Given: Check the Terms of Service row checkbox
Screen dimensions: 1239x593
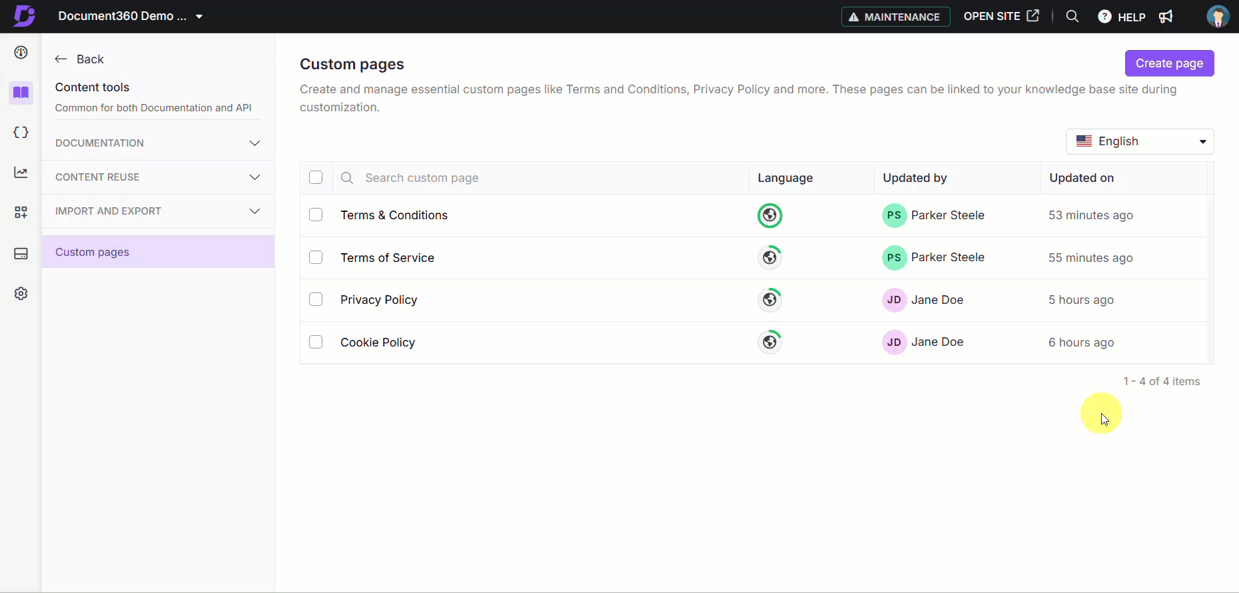Looking at the screenshot, I should (x=316, y=257).
